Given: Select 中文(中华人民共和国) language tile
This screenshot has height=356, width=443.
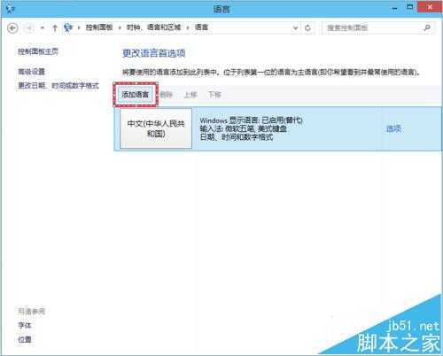Looking at the screenshot, I should click(x=156, y=128).
